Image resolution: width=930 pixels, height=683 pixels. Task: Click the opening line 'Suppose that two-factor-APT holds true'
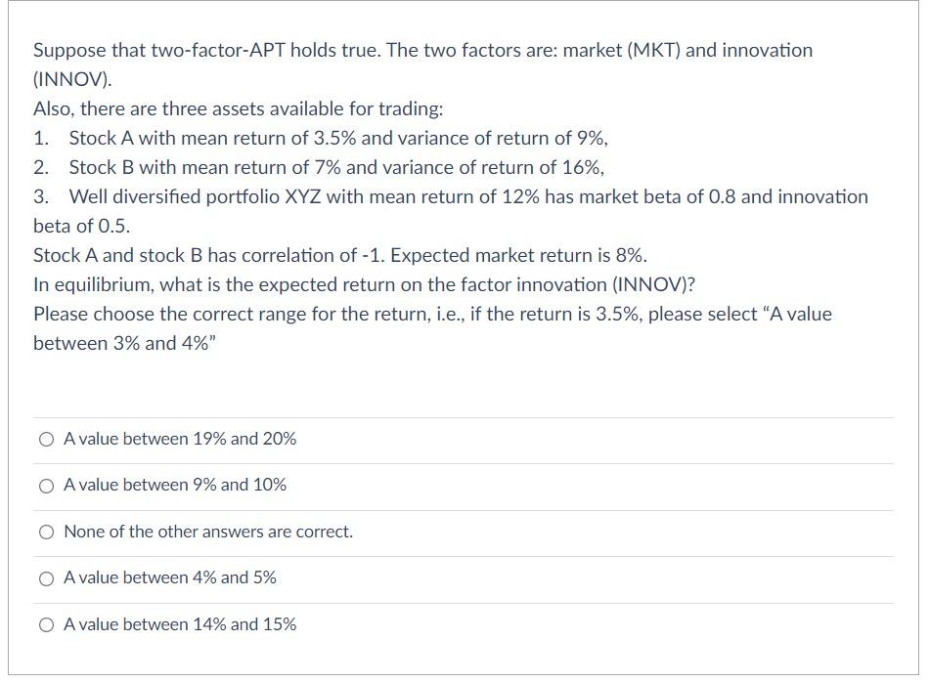coord(422,50)
